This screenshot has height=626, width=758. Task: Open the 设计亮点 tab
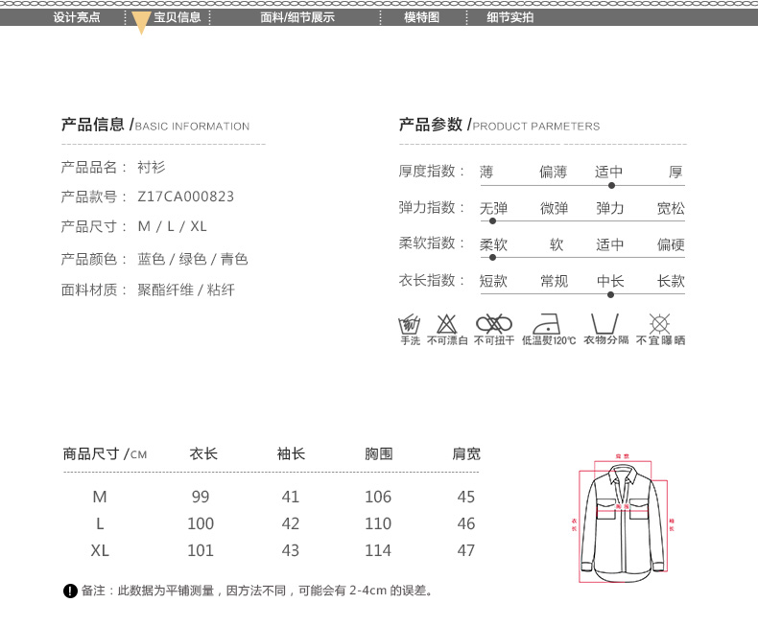(x=77, y=17)
